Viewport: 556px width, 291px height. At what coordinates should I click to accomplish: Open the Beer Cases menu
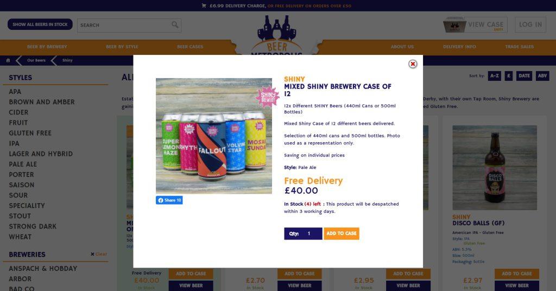click(x=190, y=47)
